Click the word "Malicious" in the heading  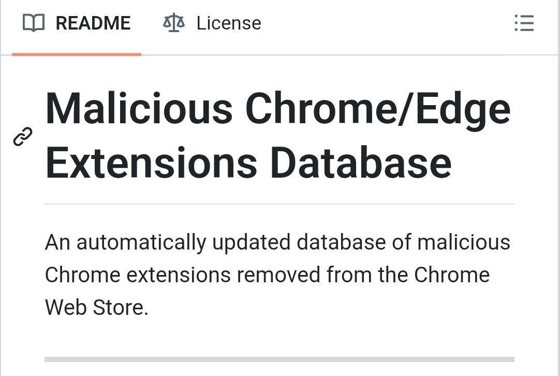[x=139, y=109]
